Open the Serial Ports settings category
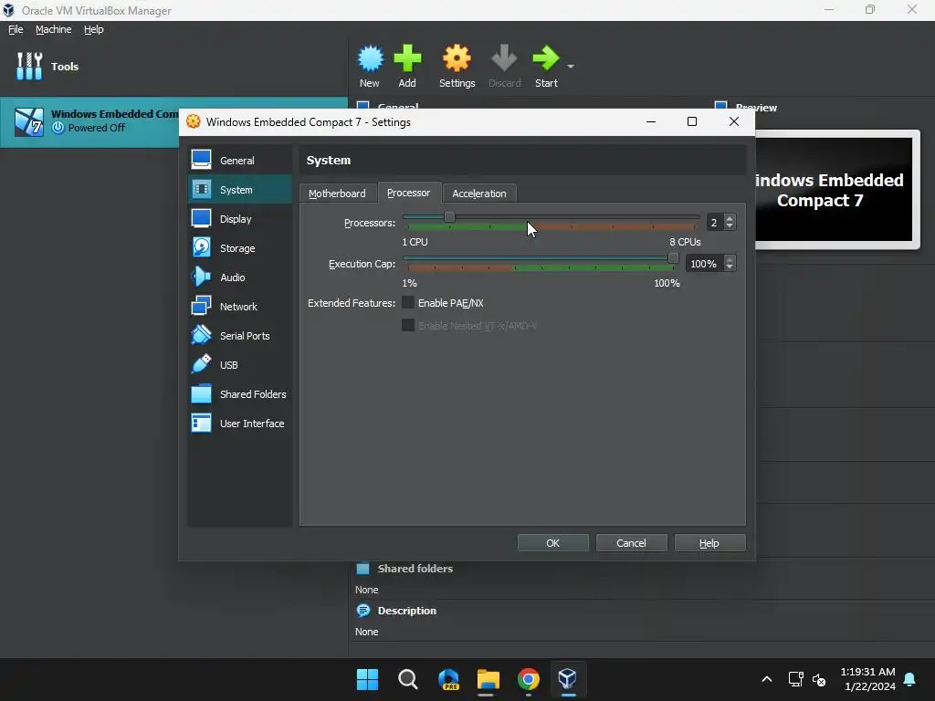 tap(240, 336)
